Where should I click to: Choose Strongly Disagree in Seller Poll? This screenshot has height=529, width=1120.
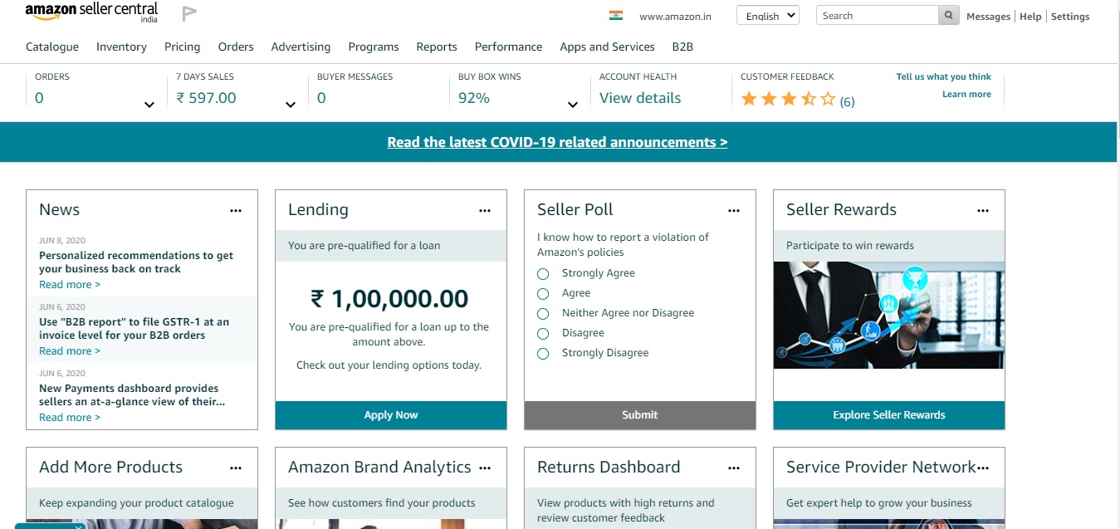543,354
